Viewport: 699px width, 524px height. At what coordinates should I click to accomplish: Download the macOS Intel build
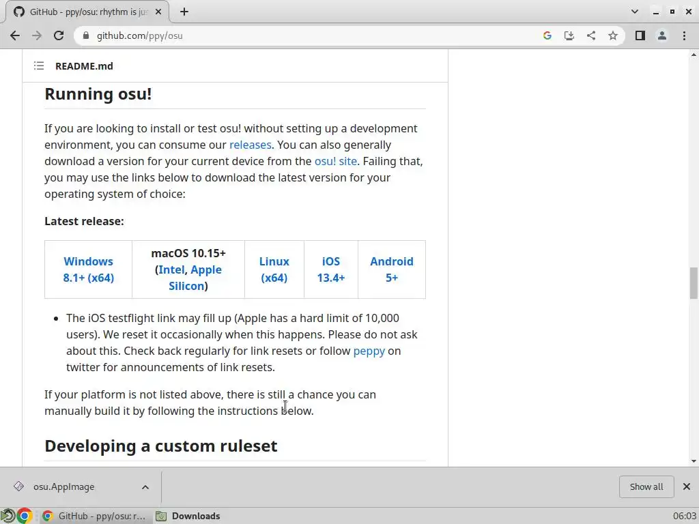171,270
